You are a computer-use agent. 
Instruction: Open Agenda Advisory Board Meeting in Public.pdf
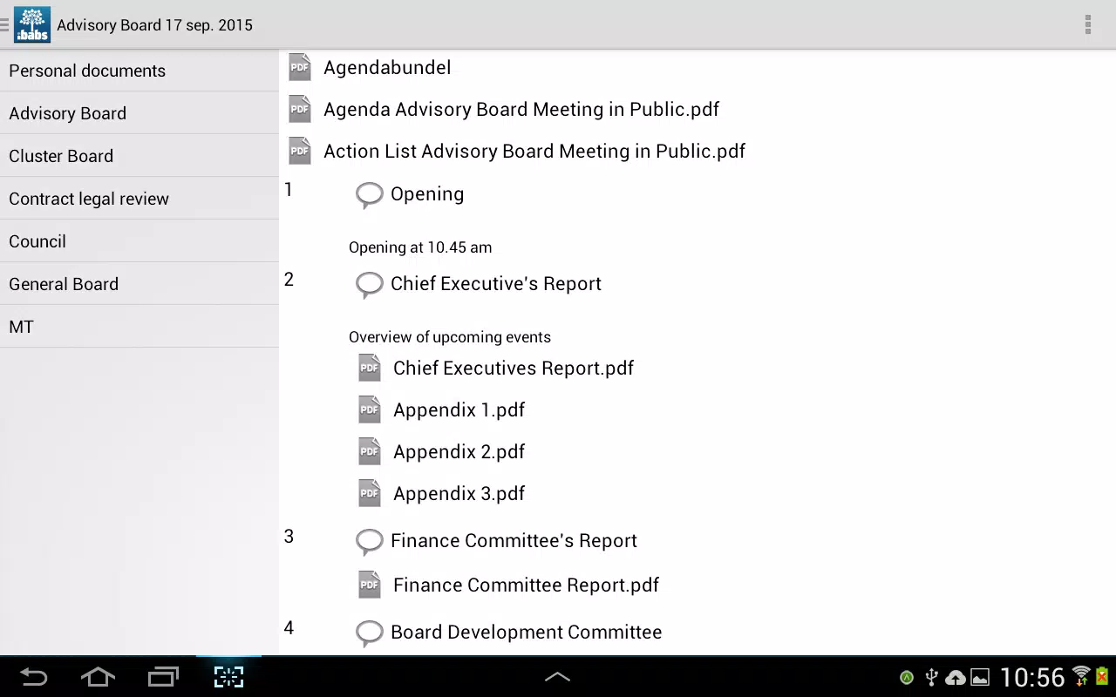tap(521, 109)
